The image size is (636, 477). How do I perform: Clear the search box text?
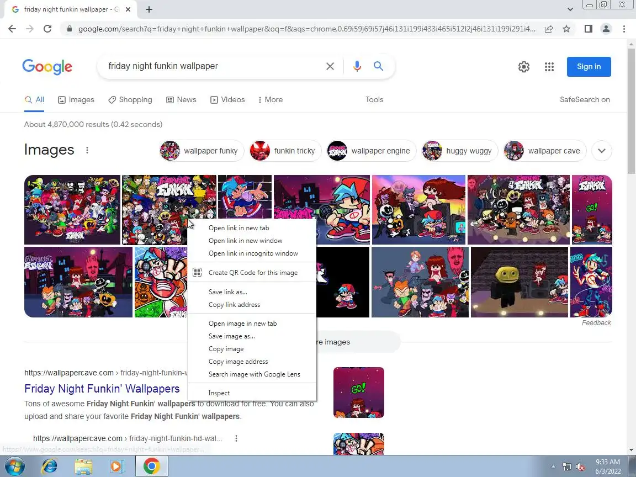pos(330,66)
